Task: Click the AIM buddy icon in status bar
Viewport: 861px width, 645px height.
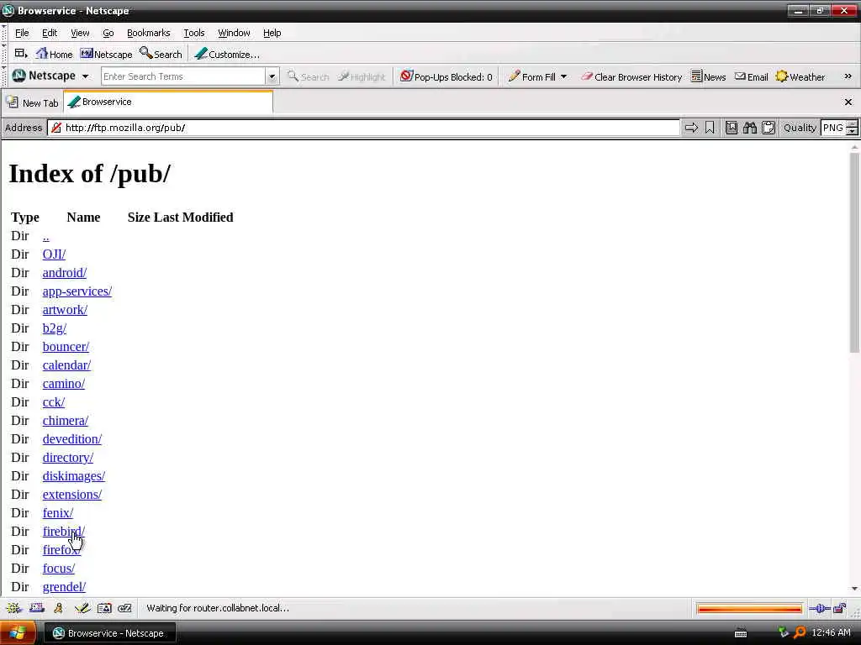Action: pos(58,608)
